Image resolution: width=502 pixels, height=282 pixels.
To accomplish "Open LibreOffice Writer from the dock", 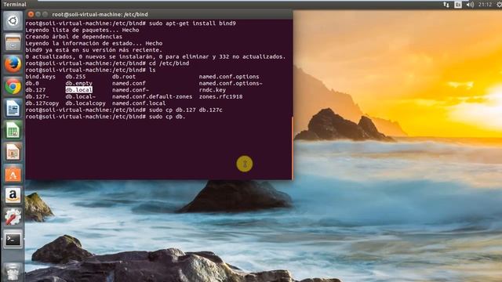I will (13, 108).
